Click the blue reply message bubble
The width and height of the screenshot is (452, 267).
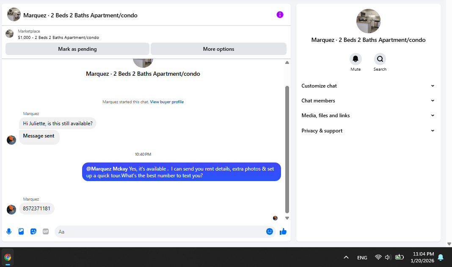coord(181,172)
